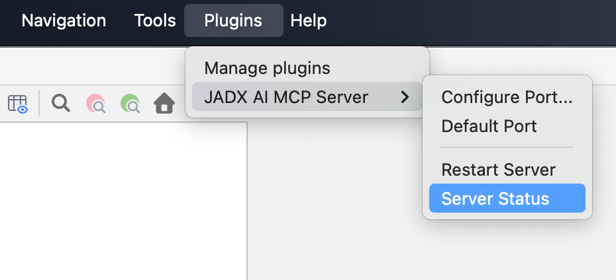Click the pink search icon
This screenshot has height=280, width=616.
[96, 104]
